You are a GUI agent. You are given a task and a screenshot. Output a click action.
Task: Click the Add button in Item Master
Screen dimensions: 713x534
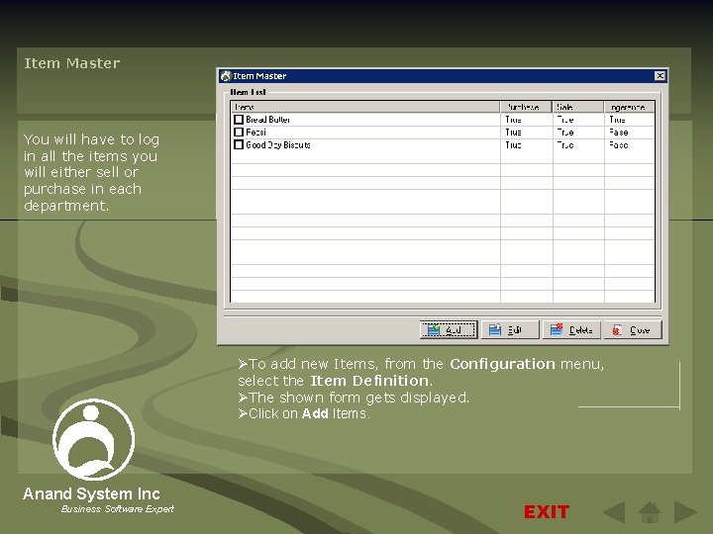click(x=449, y=329)
